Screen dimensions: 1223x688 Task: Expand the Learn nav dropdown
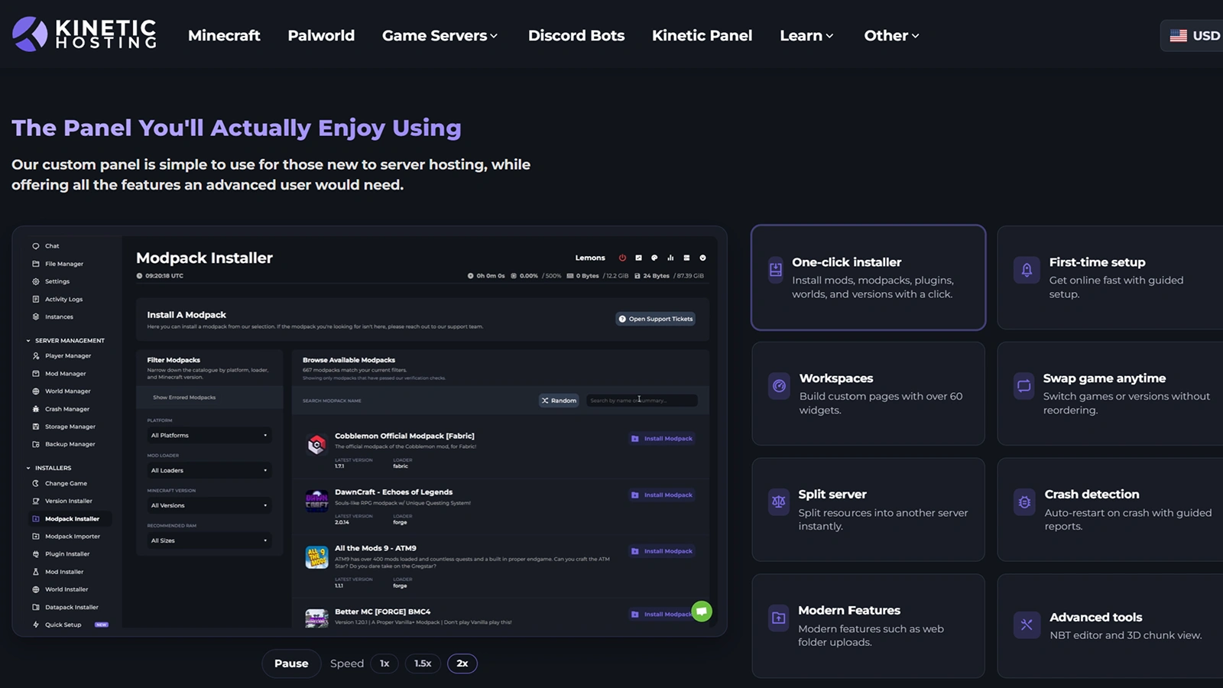click(x=806, y=35)
